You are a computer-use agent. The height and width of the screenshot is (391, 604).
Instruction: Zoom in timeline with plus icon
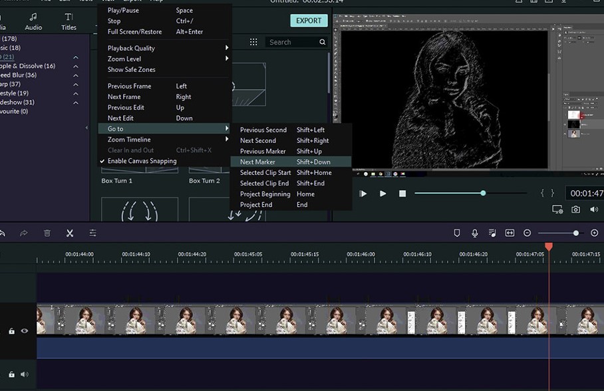click(595, 233)
